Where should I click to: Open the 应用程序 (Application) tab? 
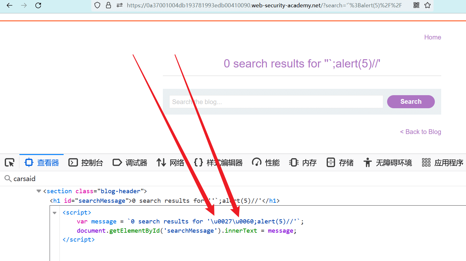[x=442, y=163]
